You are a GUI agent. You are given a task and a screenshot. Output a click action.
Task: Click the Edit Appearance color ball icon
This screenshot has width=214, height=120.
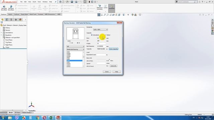[132, 15]
